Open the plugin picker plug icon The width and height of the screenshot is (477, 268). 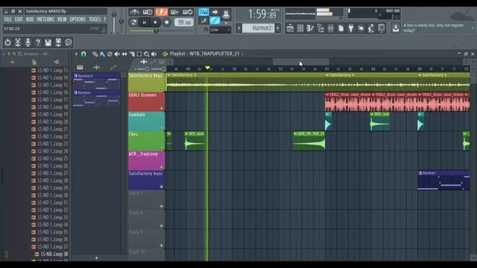point(351,28)
